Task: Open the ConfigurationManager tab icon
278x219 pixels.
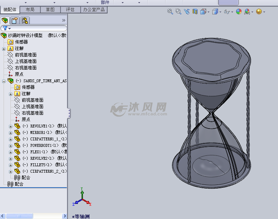Action: click(25, 20)
